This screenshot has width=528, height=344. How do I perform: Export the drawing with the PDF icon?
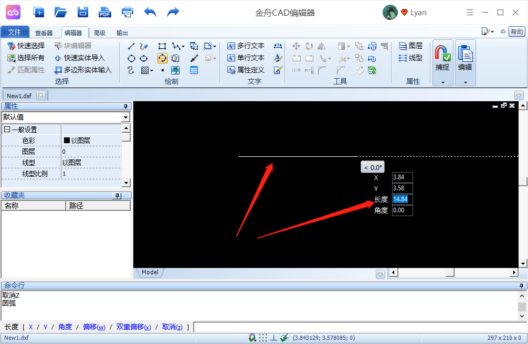coord(105,12)
